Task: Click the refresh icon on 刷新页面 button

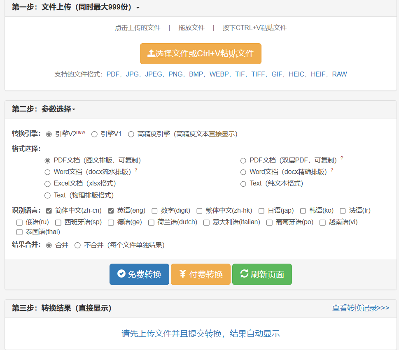Action: (x=245, y=274)
